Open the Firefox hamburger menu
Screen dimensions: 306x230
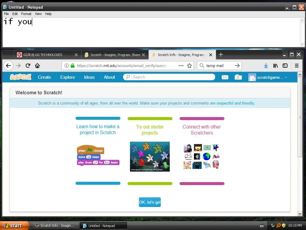pyautogui.click(x=297, y=66)
